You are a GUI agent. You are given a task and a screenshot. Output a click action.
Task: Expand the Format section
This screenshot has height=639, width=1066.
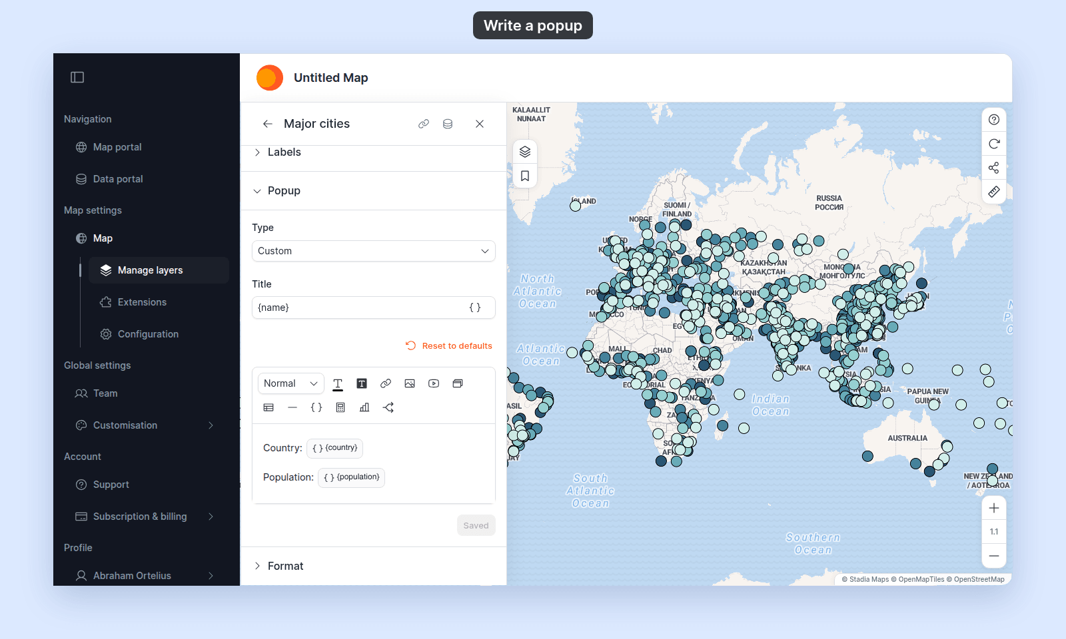click(x=374, y=566)
